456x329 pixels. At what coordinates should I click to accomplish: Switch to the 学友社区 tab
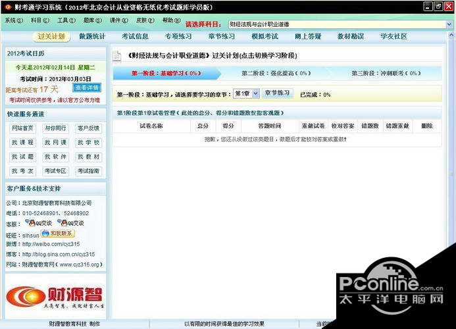(x=393, y=37)
